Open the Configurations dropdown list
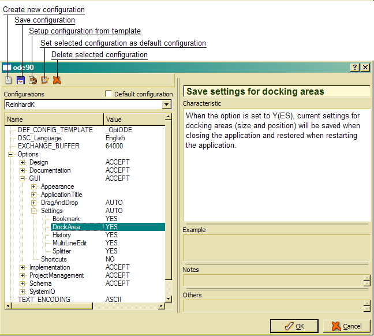The width and height of the screenshot is (374, 336). click(167, 104)
